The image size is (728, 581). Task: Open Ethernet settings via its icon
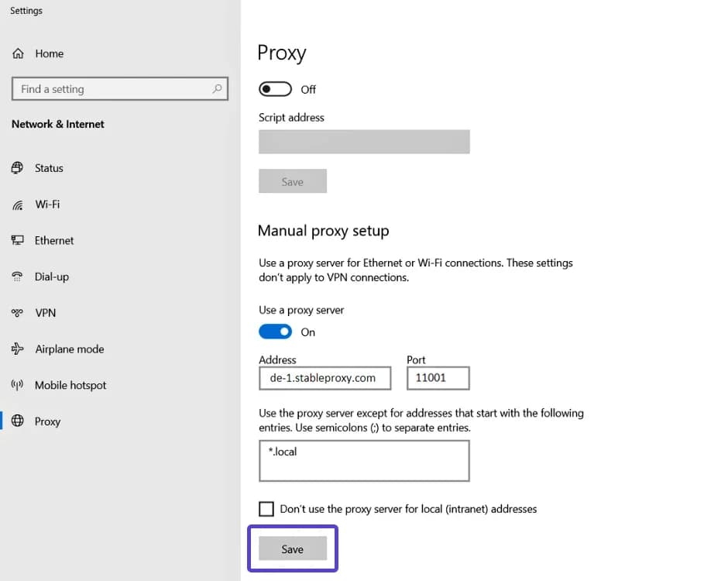[17, 240]
